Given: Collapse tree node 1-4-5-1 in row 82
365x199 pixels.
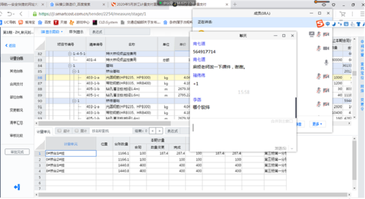Looking at the screenshot, I should click(x=70, y=54).
